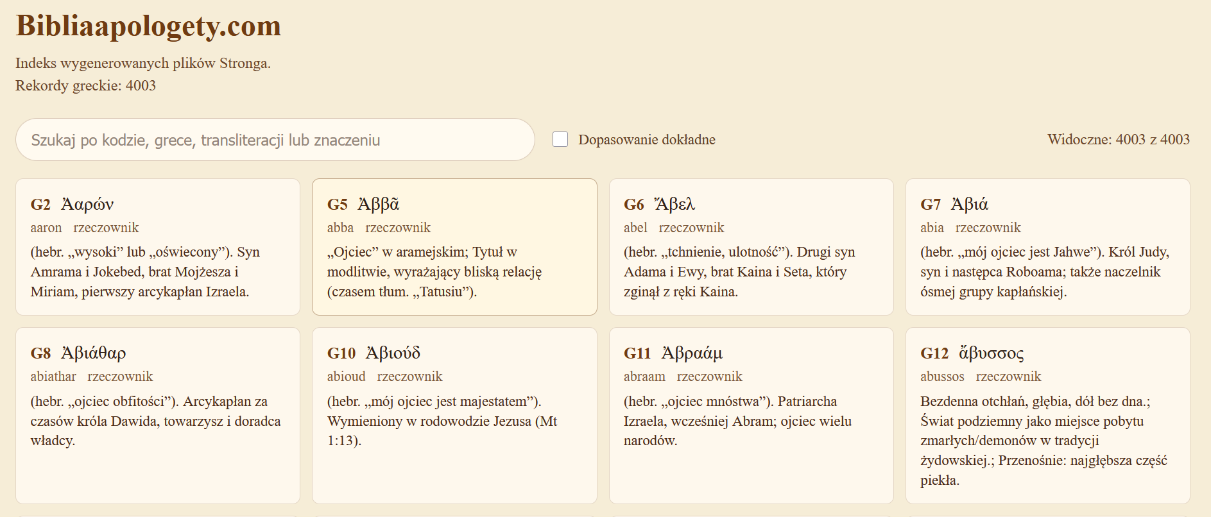
Task: Open the G8 Ἀβιάθαρ entry card
Action: coord(158,416)
